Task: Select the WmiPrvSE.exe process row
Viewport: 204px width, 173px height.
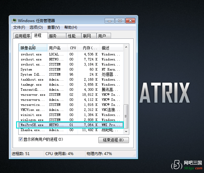Action: [x=71, y=125]
